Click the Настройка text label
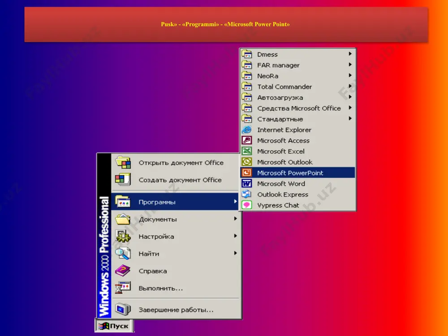 tap(156, 237)
